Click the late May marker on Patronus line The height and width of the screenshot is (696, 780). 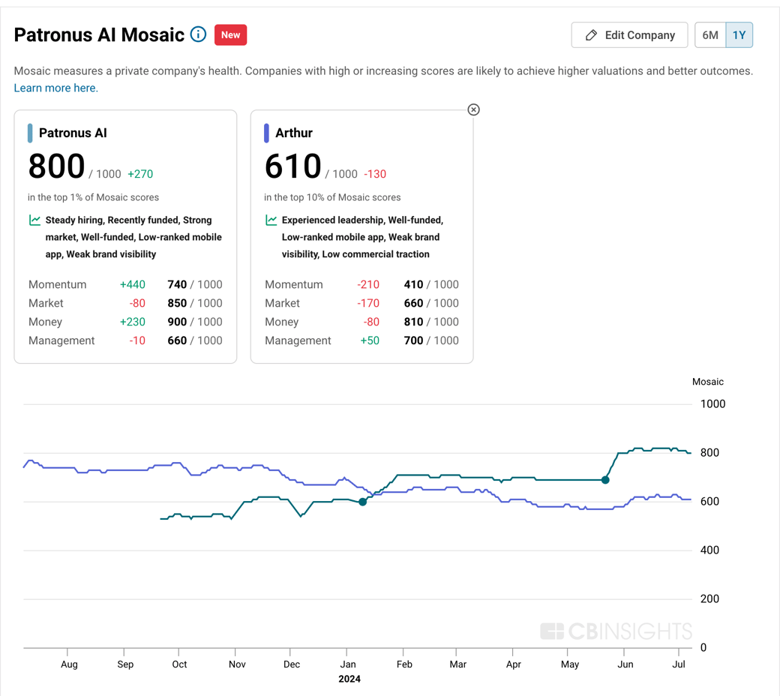click(605, 480)
